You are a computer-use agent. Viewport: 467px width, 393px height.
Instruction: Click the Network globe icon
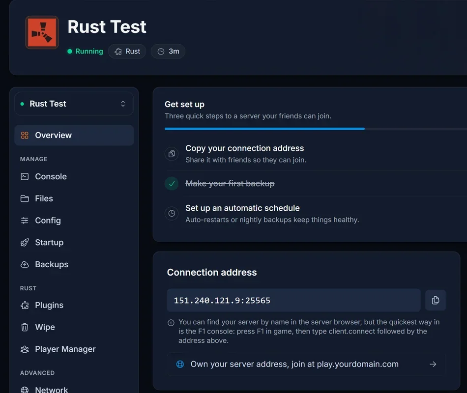[x=25, y=390]
